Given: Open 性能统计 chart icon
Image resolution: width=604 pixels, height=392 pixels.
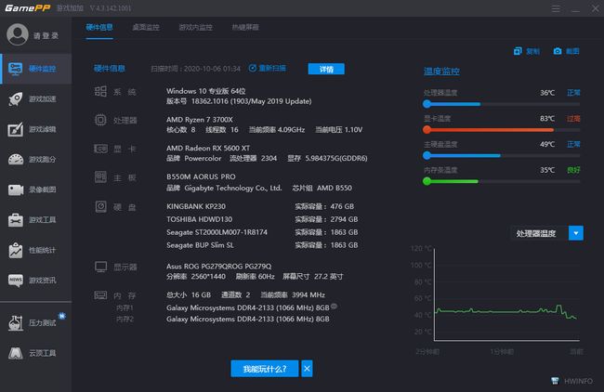Looking at the screenshot, I should coord(16,250).
